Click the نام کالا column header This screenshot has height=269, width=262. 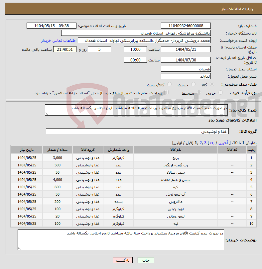[x=176, y=150]
